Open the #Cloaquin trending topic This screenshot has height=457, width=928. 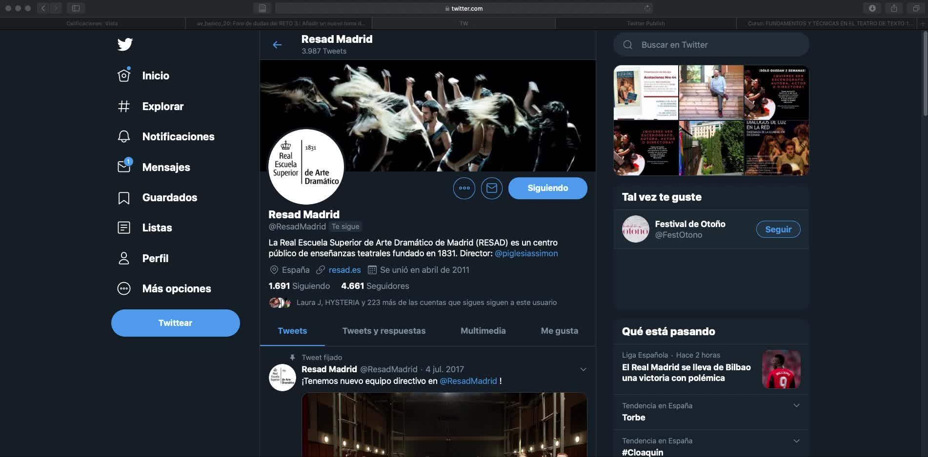coord(711,444)
